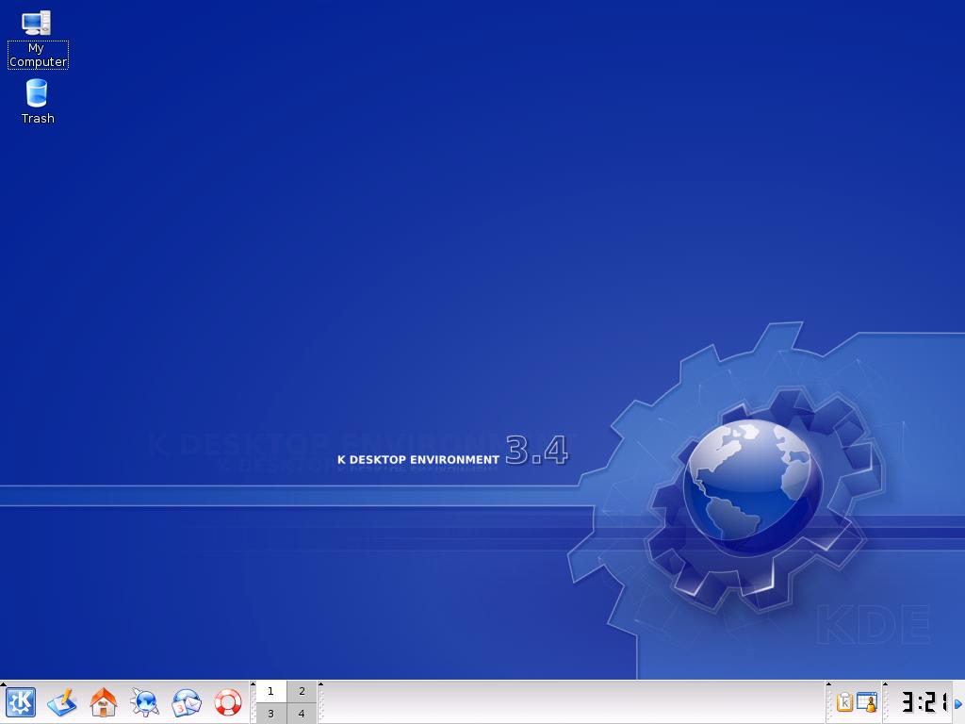This screenshot has width=965, height=724.
Task: Open the system tray applet handle arrow
Action: pos(828,684)
